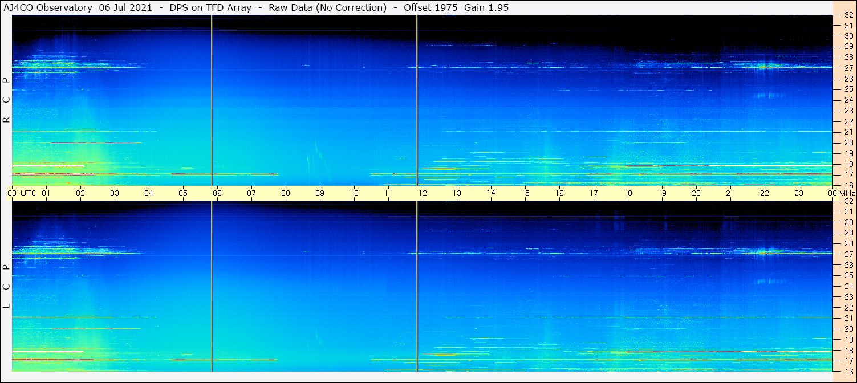This screenshot has height=383, width=857.
Task: Click the 23 hour tick on time axis
Action: click(799, 193)
